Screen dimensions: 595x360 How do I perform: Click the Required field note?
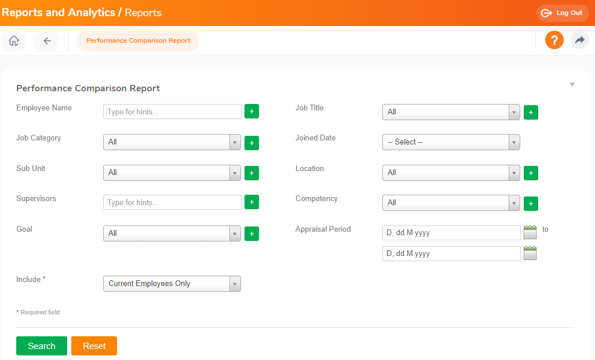pyautogui.click(x=38, y=312)
